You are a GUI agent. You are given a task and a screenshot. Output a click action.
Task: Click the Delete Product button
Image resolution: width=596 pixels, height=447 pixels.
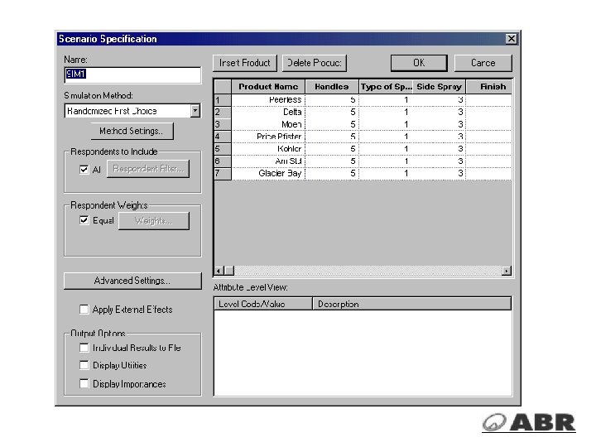(315, 63)
